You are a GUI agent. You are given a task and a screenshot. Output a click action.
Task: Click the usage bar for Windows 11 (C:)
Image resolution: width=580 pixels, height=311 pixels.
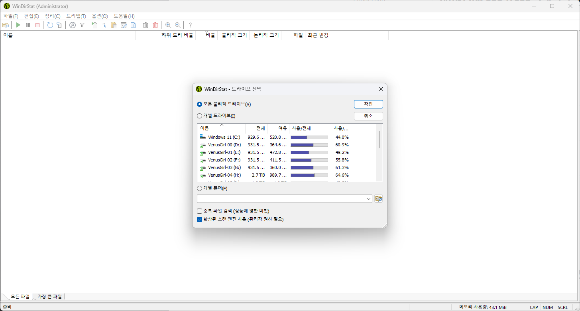(309, 137)
